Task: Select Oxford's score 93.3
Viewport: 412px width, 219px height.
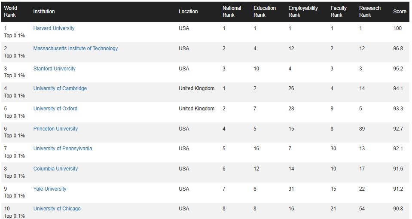Action: [x=398, y=109]
